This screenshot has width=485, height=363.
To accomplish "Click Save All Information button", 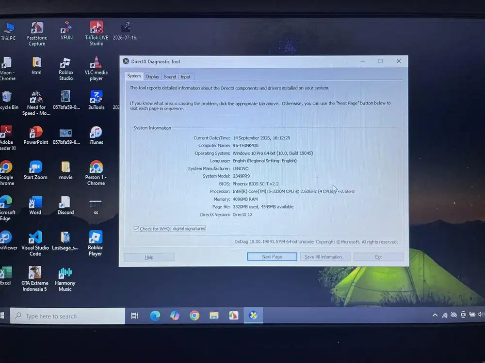I will [325, 257].
